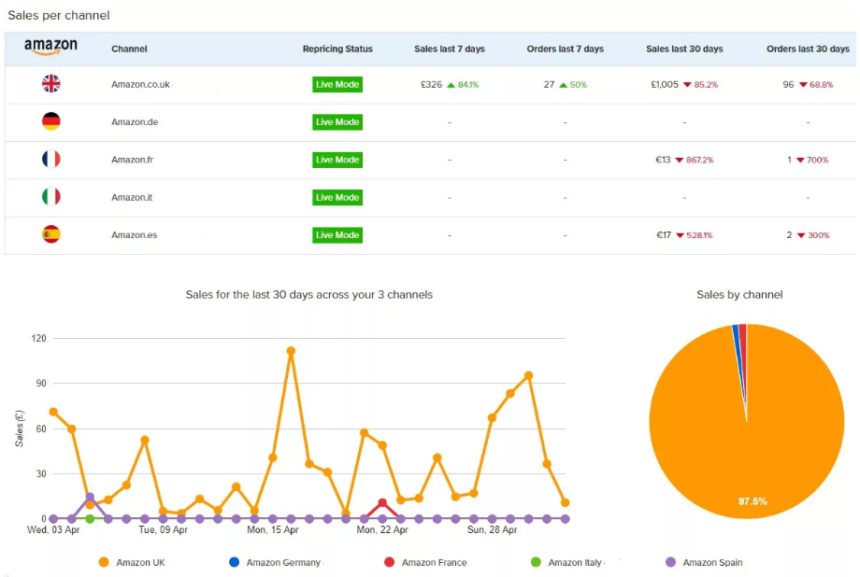The width and height of the screenshot is (860, 577).
Task: Click the highest orange peak near 15 Apr
Action: coord(291,351)
